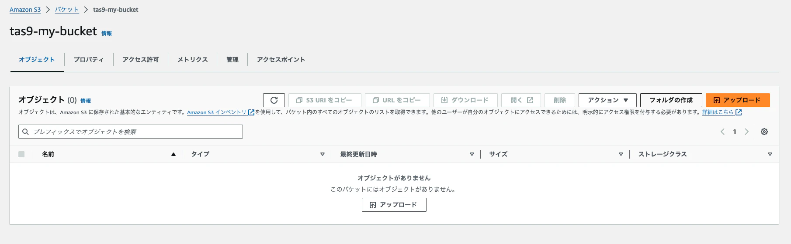The height and width of the screenshot is (244, 791).
Task: Click the S3 URI をコピー button
Action: click(x=325, y=100)
